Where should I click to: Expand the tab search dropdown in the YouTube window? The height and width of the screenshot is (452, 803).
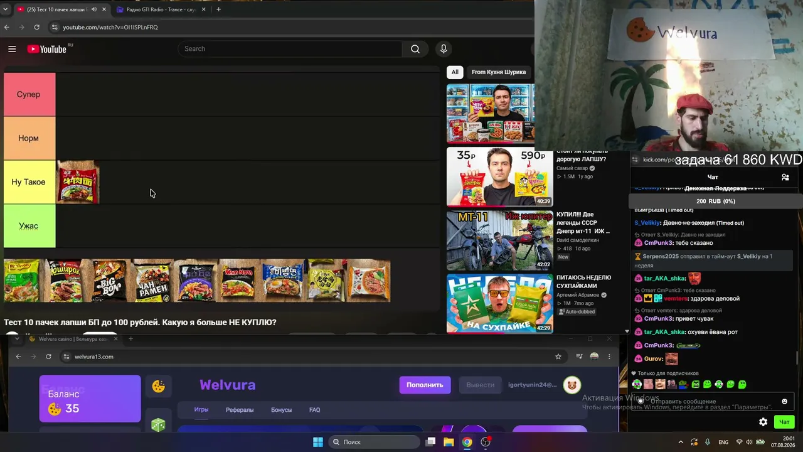[6, 9]
